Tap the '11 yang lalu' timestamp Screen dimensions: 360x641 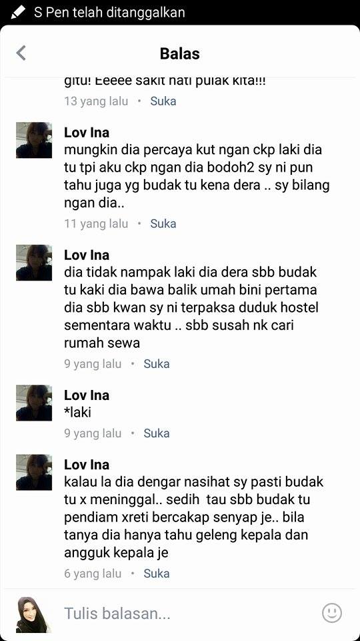96,224
